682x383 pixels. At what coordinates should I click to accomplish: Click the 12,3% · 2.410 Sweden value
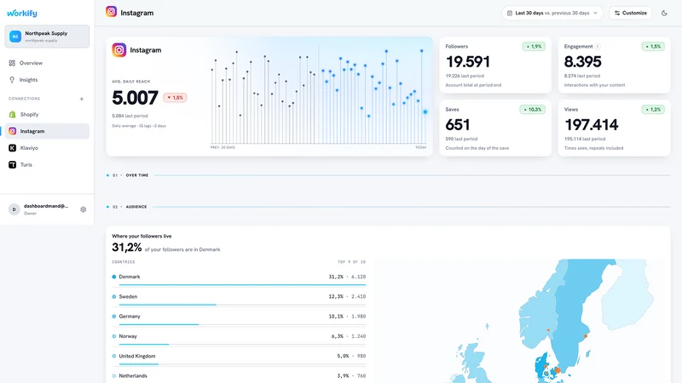point(347,297)
